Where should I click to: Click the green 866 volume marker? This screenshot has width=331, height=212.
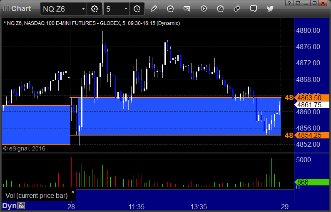pos(312,182)
